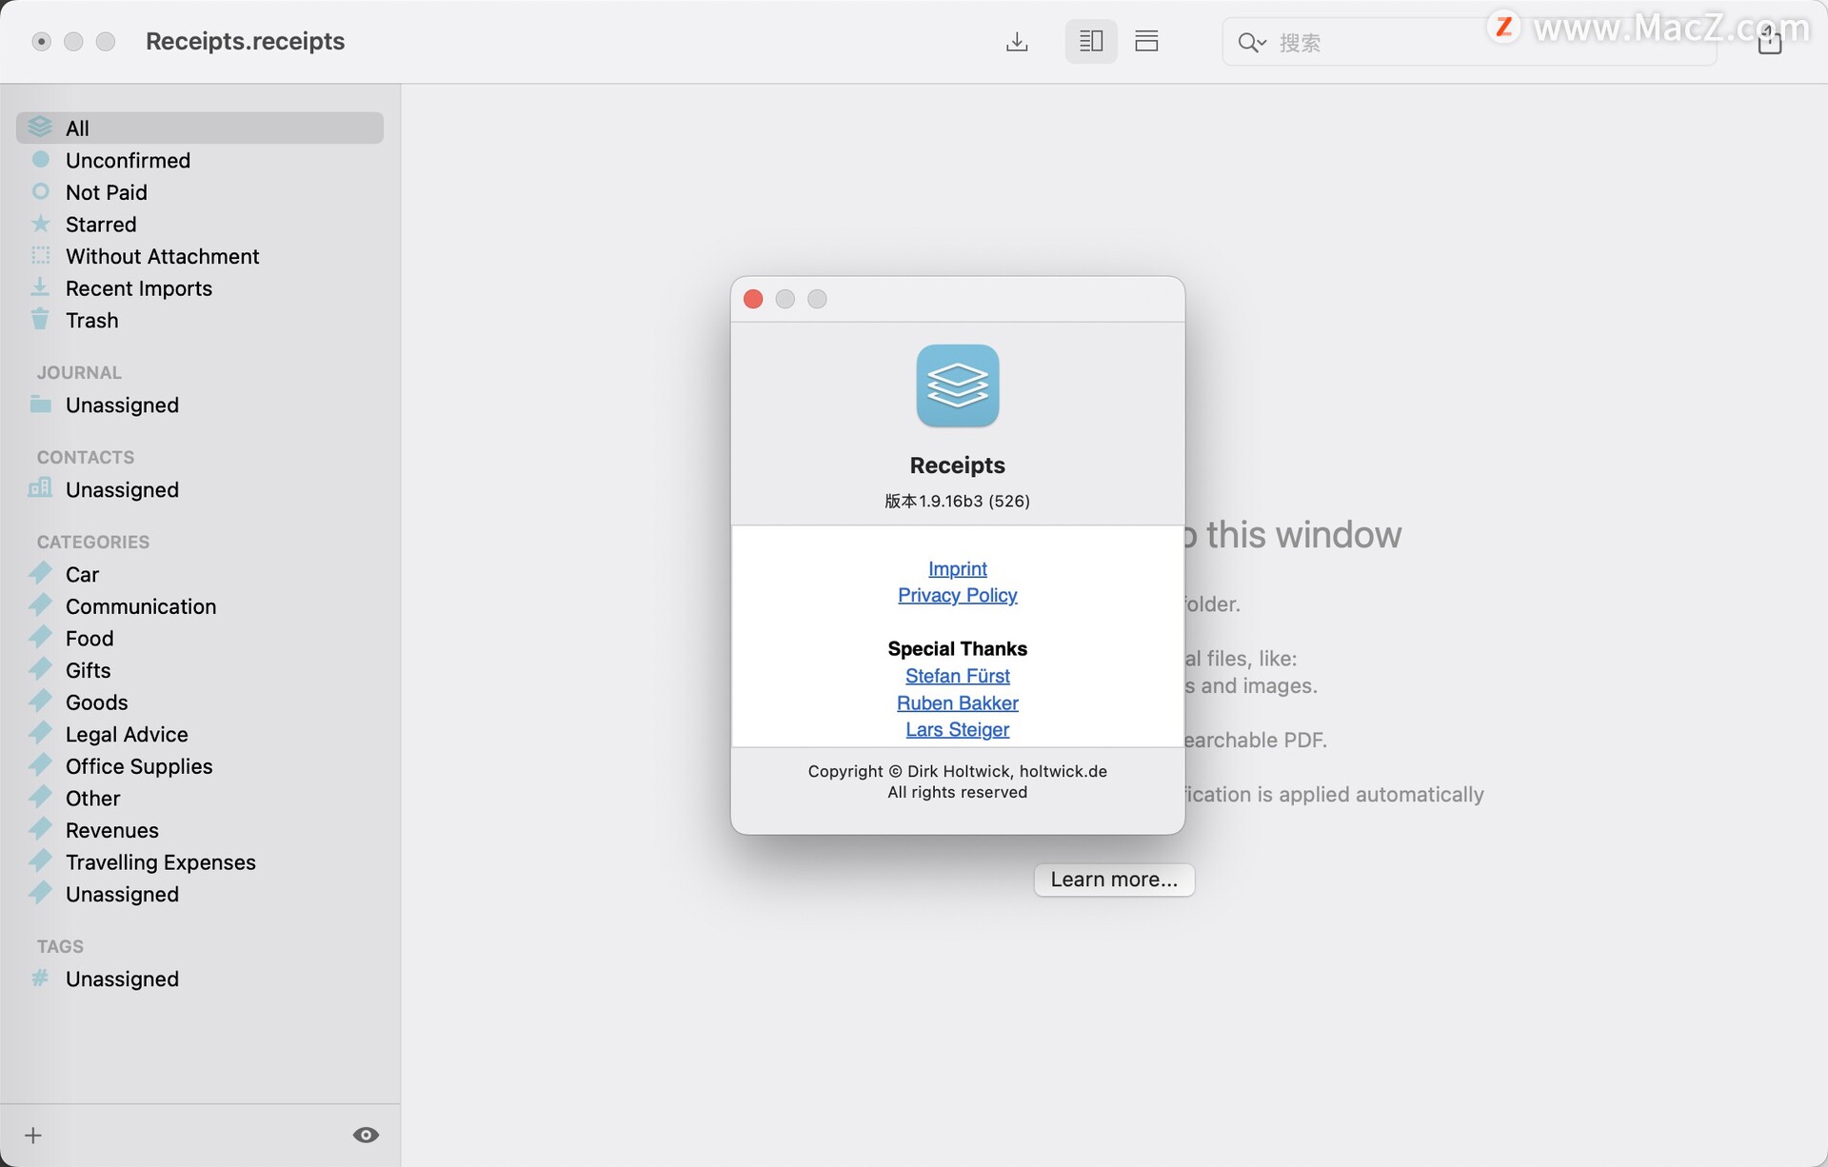This screenshot has width=1828, height=1167.
Task: Click the Travelling Expenses tag icon
Action: 40,862
